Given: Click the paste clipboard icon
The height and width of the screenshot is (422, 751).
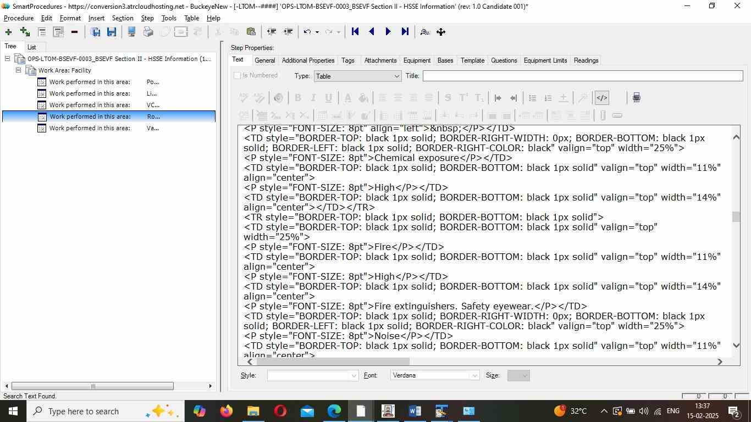Looking at the screenshot, I should pyautogui.click(x=251, y=32).
